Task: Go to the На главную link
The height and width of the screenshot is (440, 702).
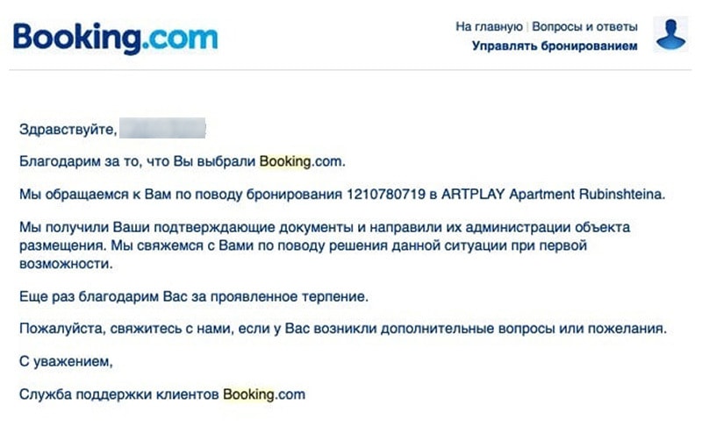Action: point(489,27)
